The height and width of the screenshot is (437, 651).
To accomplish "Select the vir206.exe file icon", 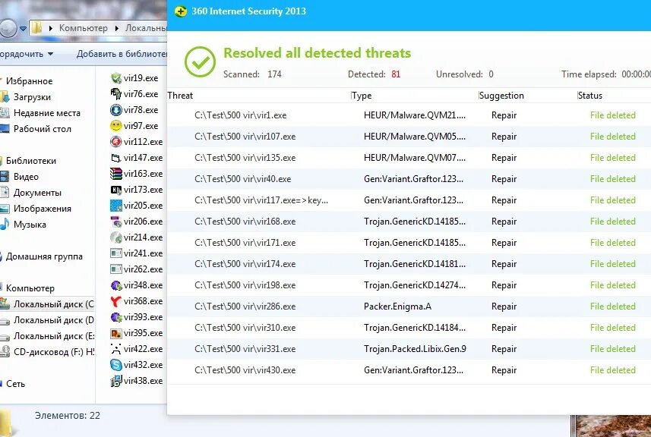I will pyautogui.click(x=116, y=222).
